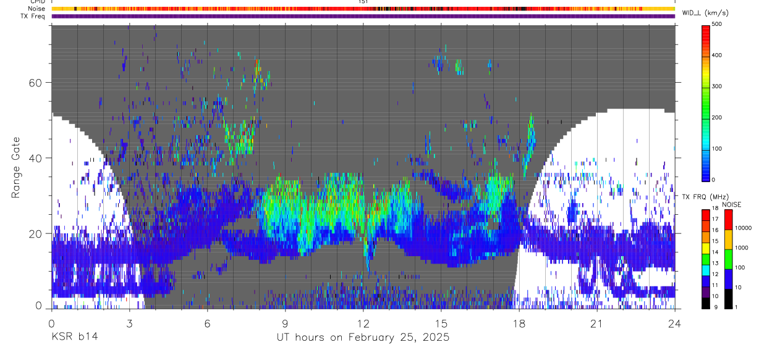Click the 10000 label on NOISE scale
759x350 pixels.
pos(743,228)
